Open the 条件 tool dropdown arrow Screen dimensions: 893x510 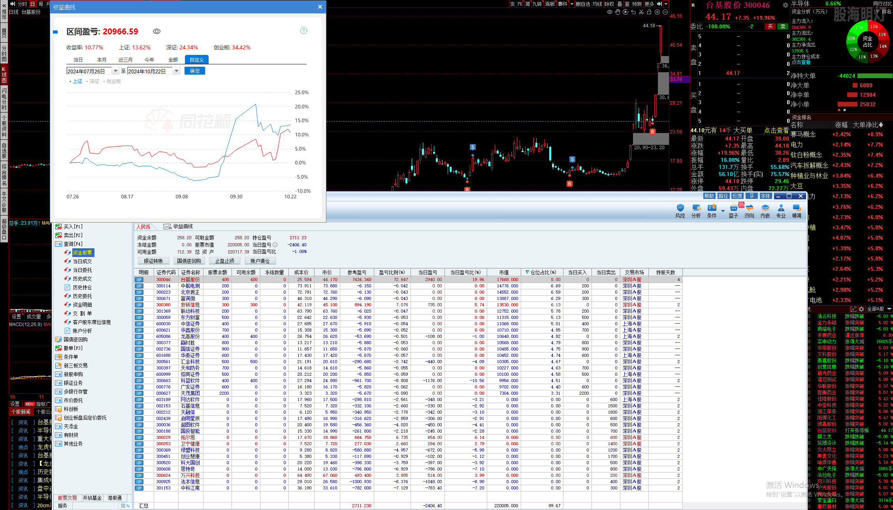pos(723,211)
